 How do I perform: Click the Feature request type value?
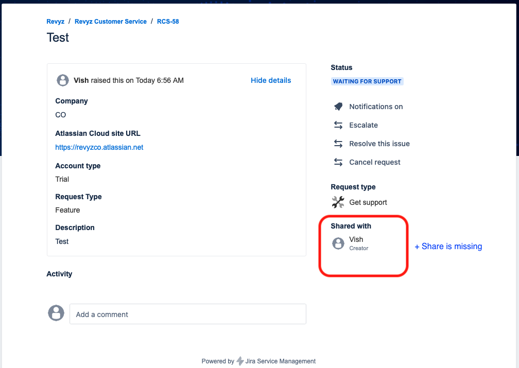click(67, 210)
